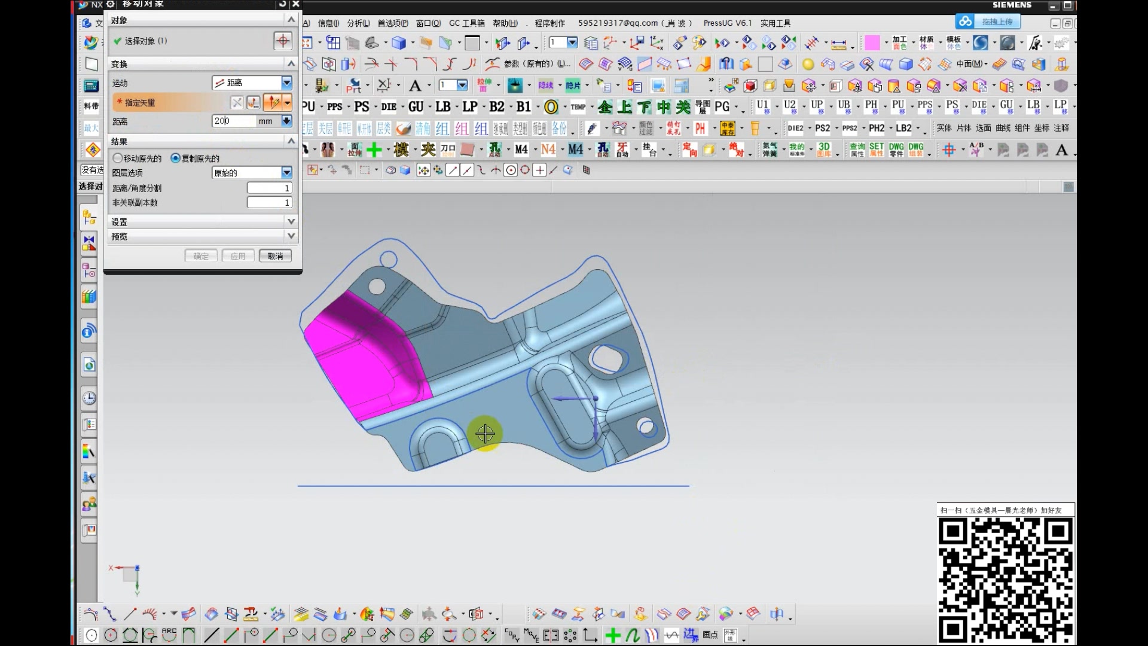Image resolution: width=1148 pixels, height=646 pixels.
Task: Open the 图层选项 原始的 dropdown
Action: coord(286,173)
